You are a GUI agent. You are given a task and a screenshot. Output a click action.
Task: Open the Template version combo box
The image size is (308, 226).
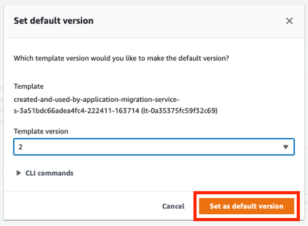pos(154,147)
